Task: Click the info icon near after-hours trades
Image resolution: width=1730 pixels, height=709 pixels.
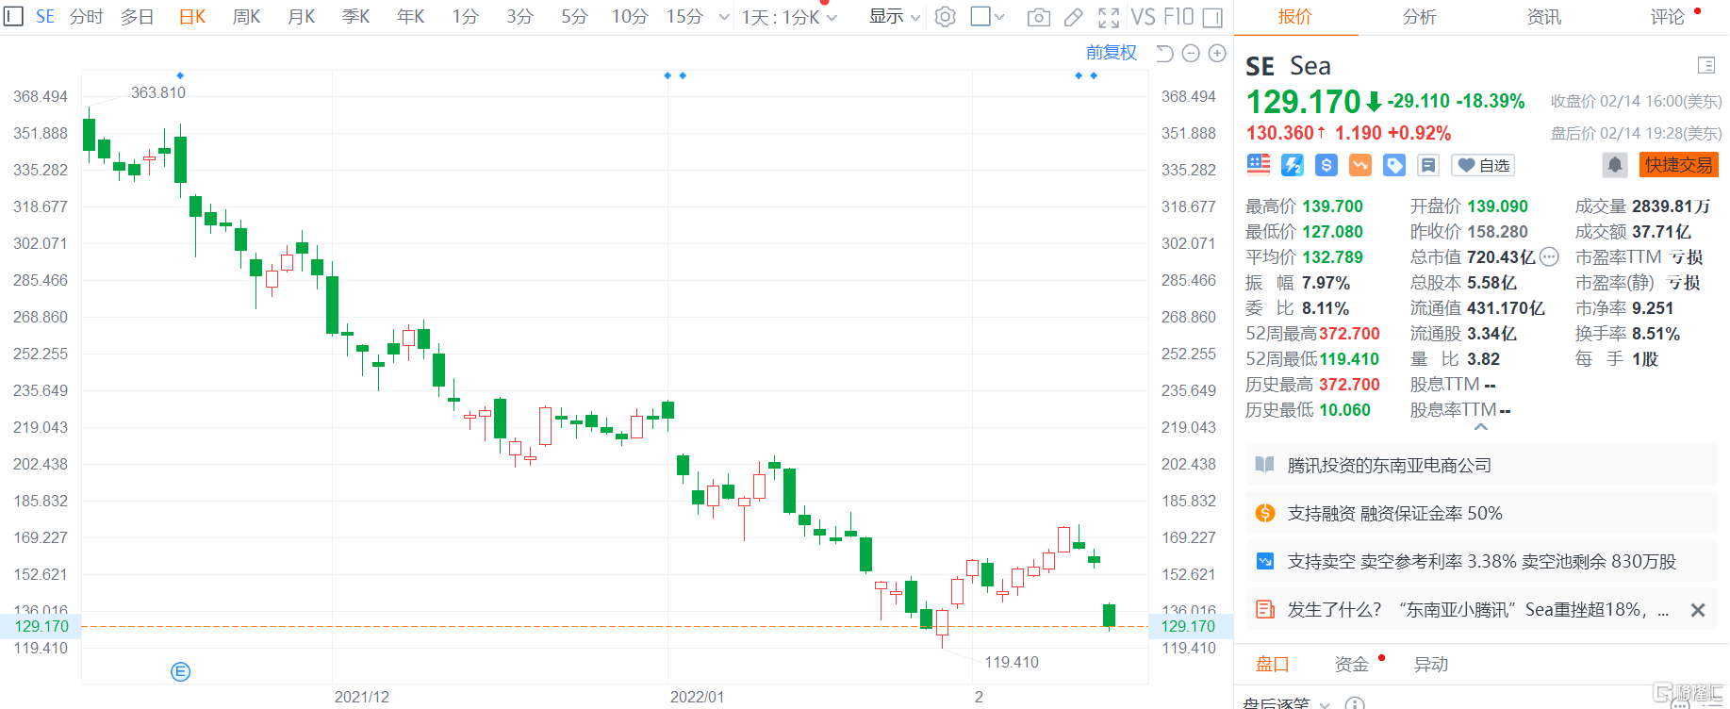Action: tap(1355, 703)
